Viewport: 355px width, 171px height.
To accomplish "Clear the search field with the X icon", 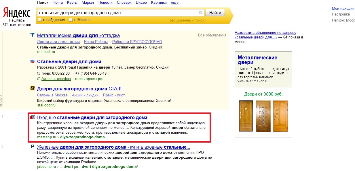I will tap(200, 13).
